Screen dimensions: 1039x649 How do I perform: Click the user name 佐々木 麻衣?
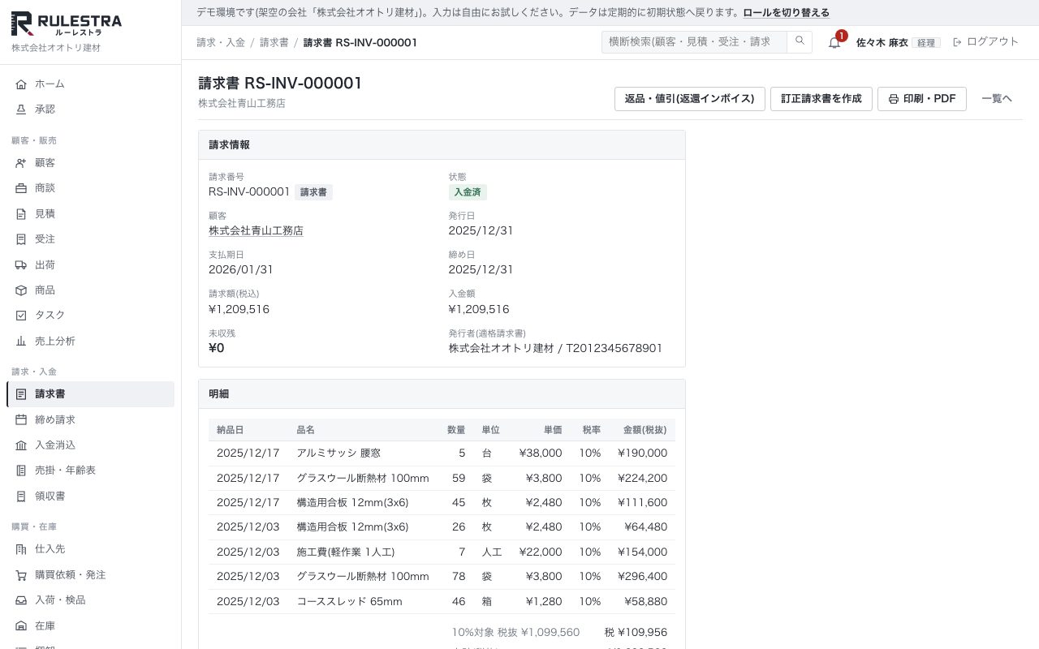point(882,42)
